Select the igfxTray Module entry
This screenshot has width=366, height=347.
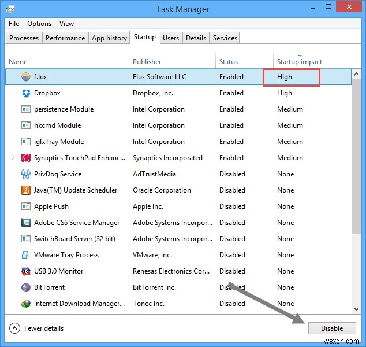click(59, 142)
